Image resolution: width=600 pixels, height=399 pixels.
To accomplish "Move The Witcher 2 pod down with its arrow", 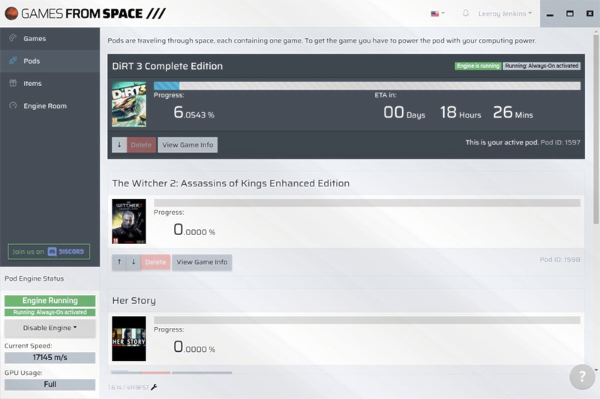I will coord(133,262).
